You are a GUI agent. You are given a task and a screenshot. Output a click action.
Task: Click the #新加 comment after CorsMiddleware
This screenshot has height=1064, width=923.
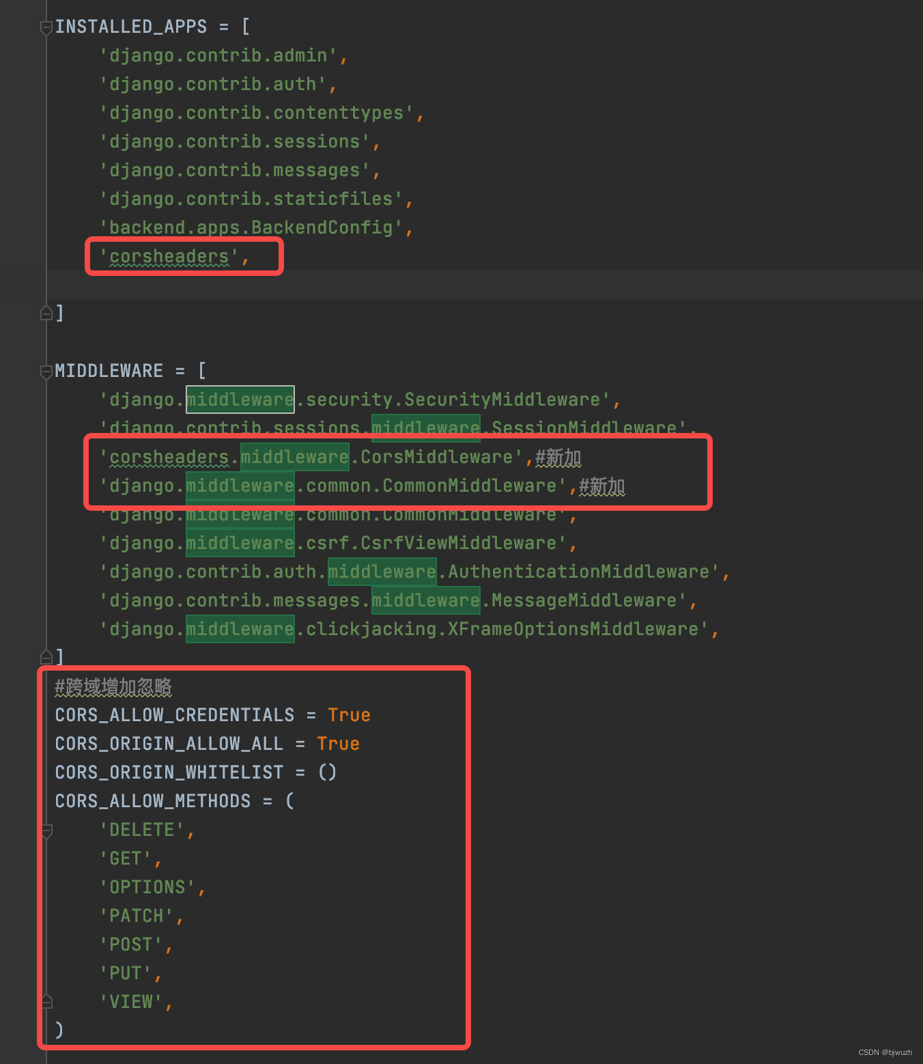558,458
